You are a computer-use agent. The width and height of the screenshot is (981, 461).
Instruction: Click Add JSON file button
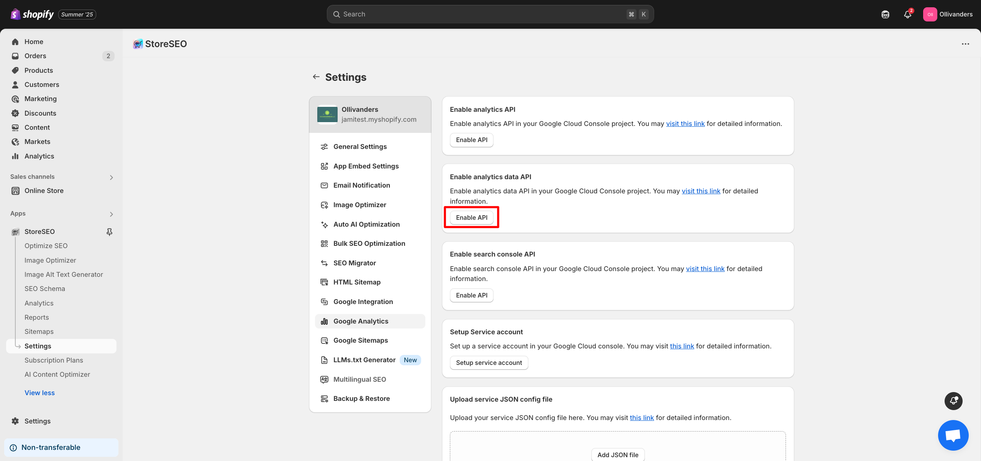[618, 454]
